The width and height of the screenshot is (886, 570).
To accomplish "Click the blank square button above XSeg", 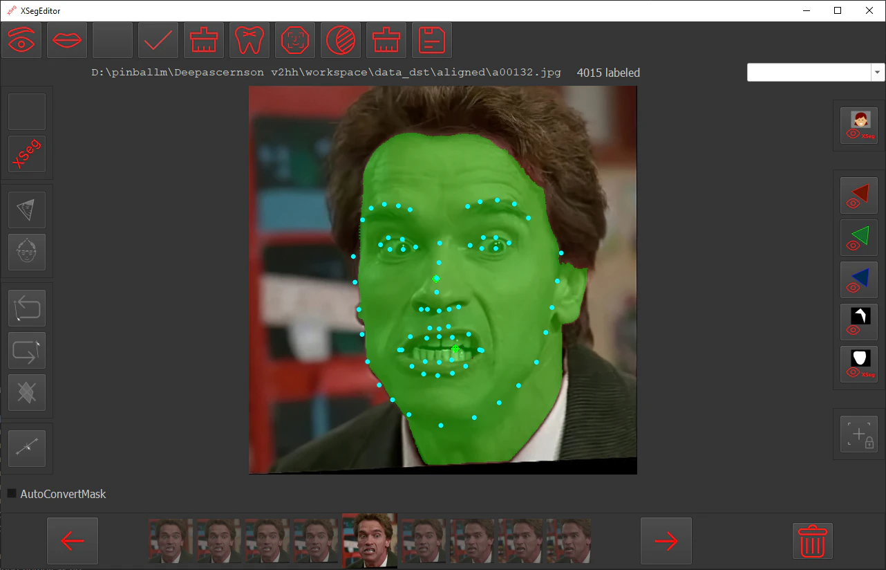I will [x=27, y=111].
